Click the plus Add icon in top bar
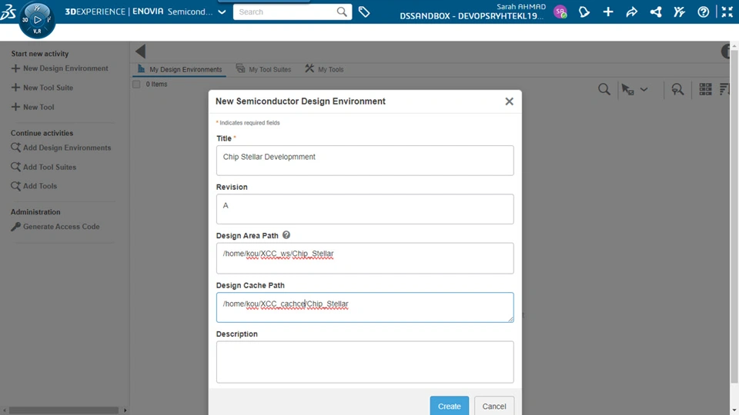 (608, 12)
